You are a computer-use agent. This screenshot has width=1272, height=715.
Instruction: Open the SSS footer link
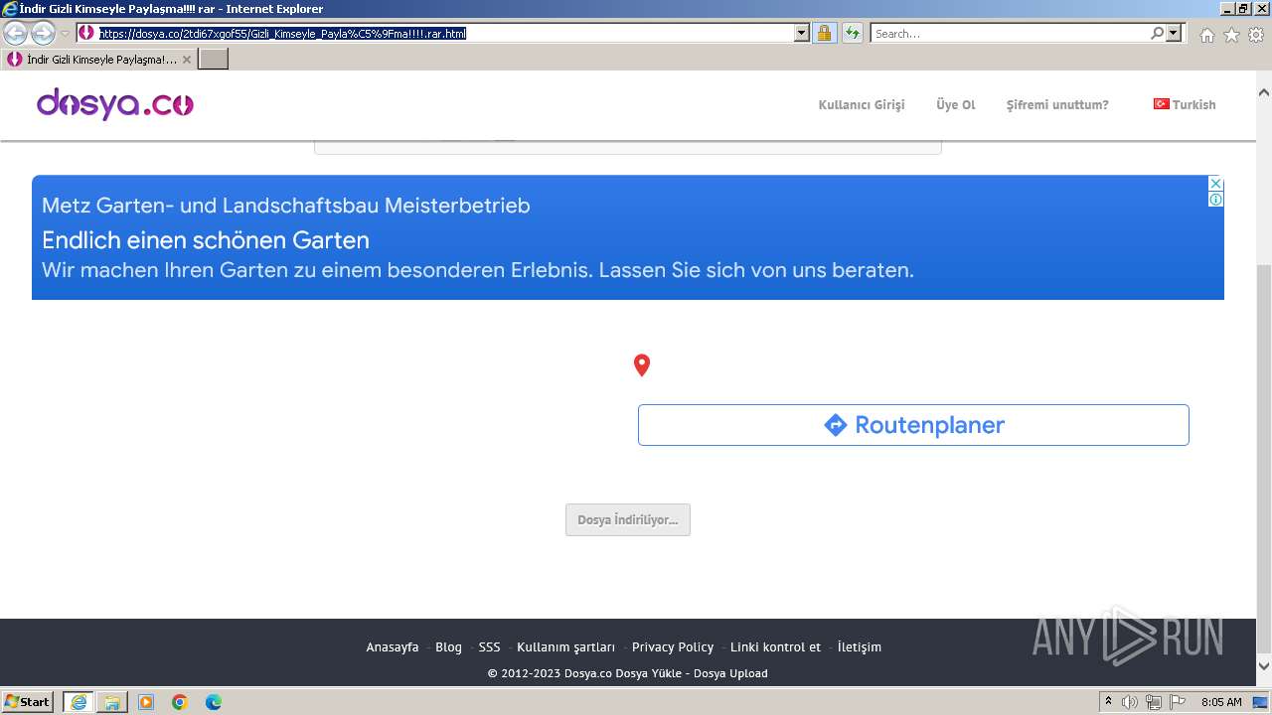(489, 646)
